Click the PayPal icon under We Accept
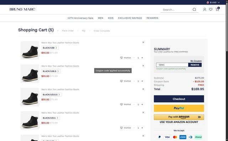The height and width of the screenshot is (141, 228). click(160, 137)
